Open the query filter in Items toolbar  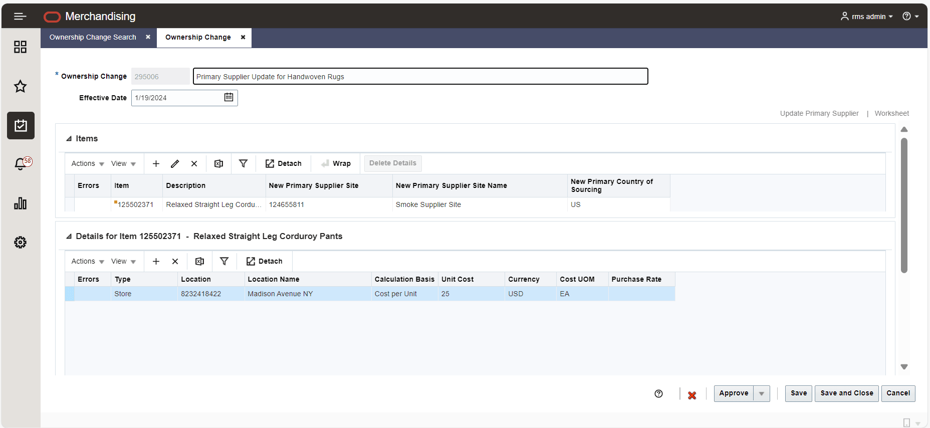[243, 163]
